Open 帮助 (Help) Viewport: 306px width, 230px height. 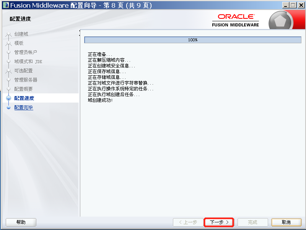tap(21, 222)
